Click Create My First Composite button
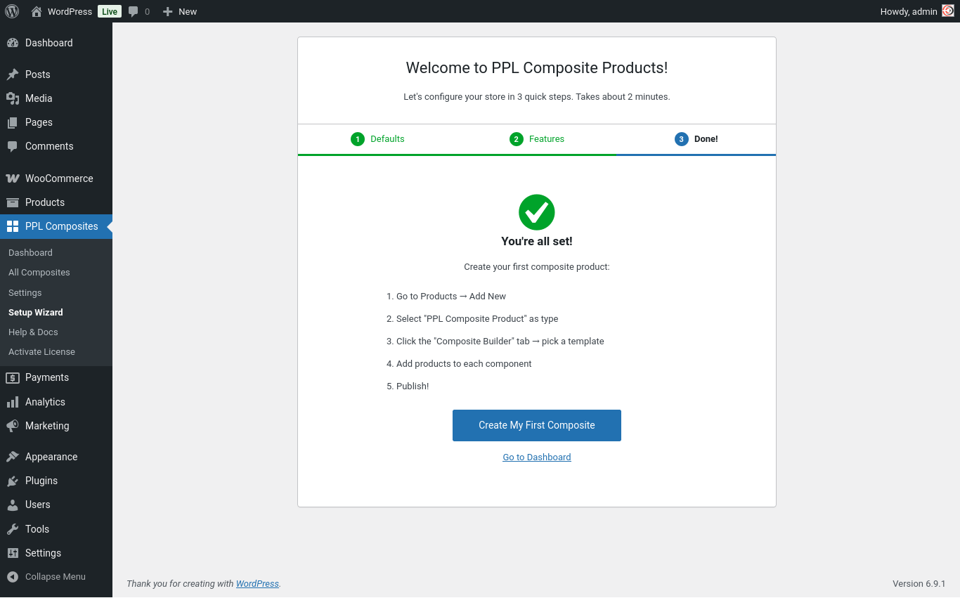The height and width of the screenshot is (598, 960). click(x=536, y=425)
